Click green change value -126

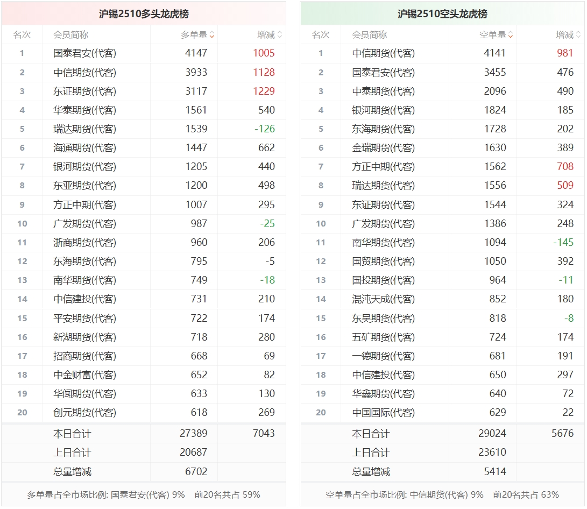click(265, 129)
